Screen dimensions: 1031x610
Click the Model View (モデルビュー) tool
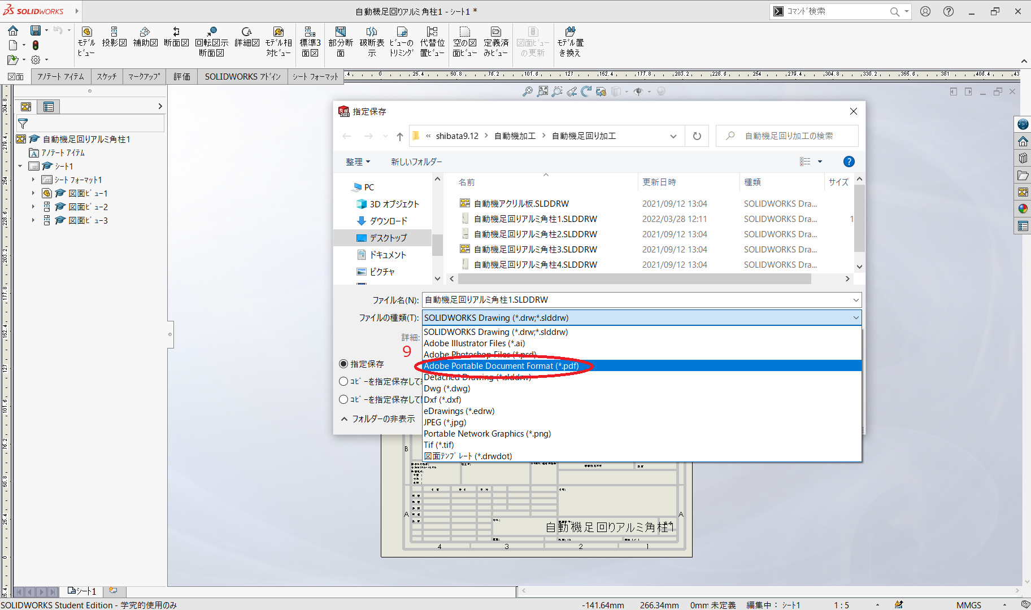coord(86,41)
